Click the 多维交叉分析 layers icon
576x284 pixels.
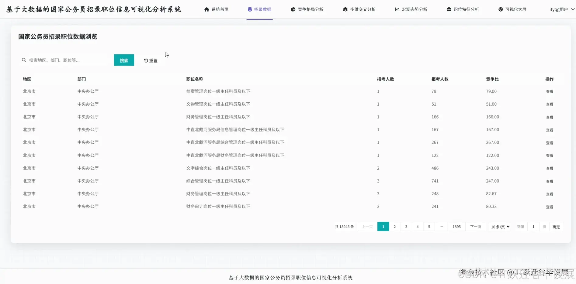(345, 9)
